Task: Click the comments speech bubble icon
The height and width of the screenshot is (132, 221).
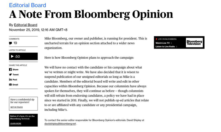Action: point(11,43)
